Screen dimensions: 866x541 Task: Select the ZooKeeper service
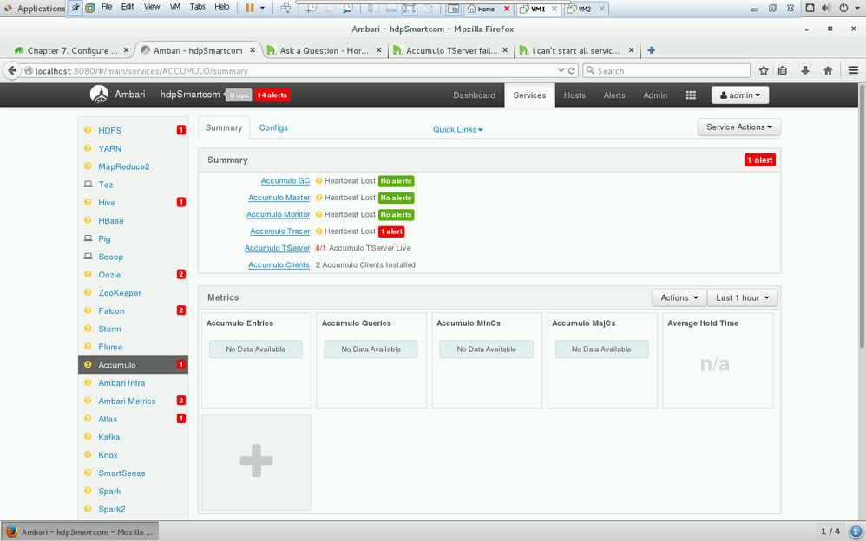point(119,292)
